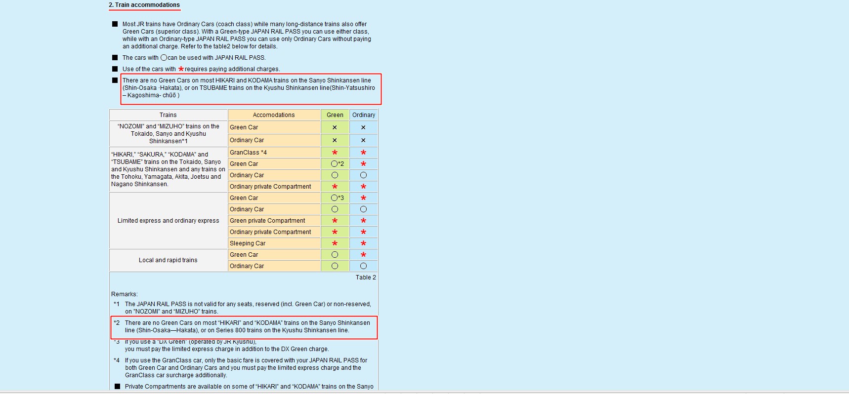Viewport: 849px width, 394px height.
Task: Click the "Green" column header
Action: [x=335, y=115]
